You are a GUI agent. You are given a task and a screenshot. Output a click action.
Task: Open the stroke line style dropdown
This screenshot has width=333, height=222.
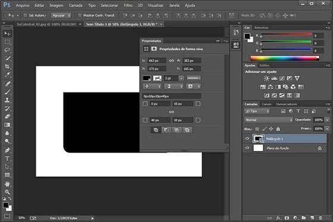194,78
